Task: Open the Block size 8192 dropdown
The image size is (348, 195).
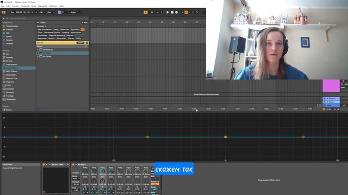Action: tap(76, 178)
